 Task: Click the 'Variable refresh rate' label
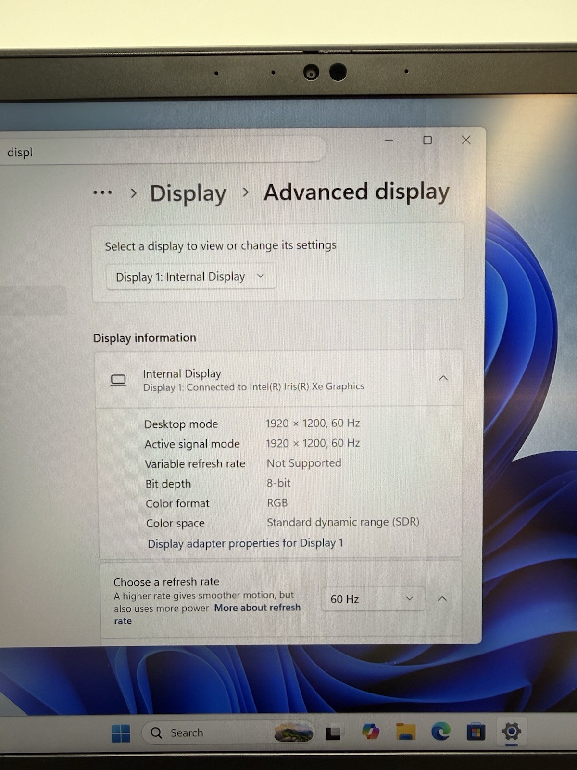[x=195, y=464]
